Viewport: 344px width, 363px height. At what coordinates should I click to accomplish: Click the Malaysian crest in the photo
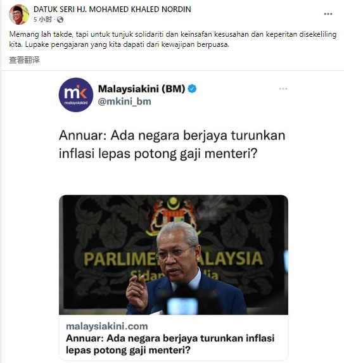(x=173, y=214)
